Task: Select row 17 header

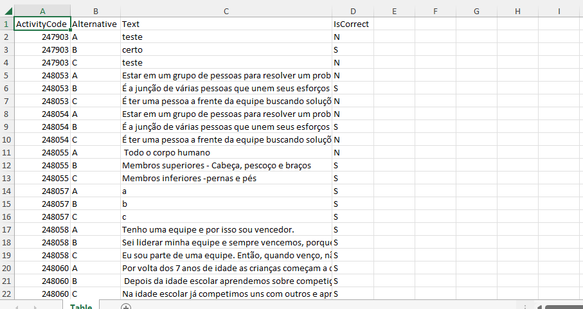Action: tap(6, 229)
